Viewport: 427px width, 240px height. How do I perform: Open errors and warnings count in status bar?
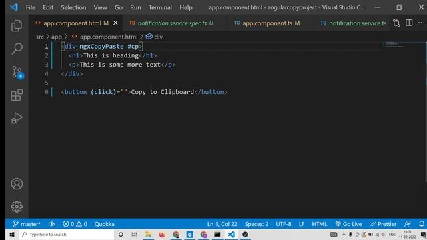(75, 224)
